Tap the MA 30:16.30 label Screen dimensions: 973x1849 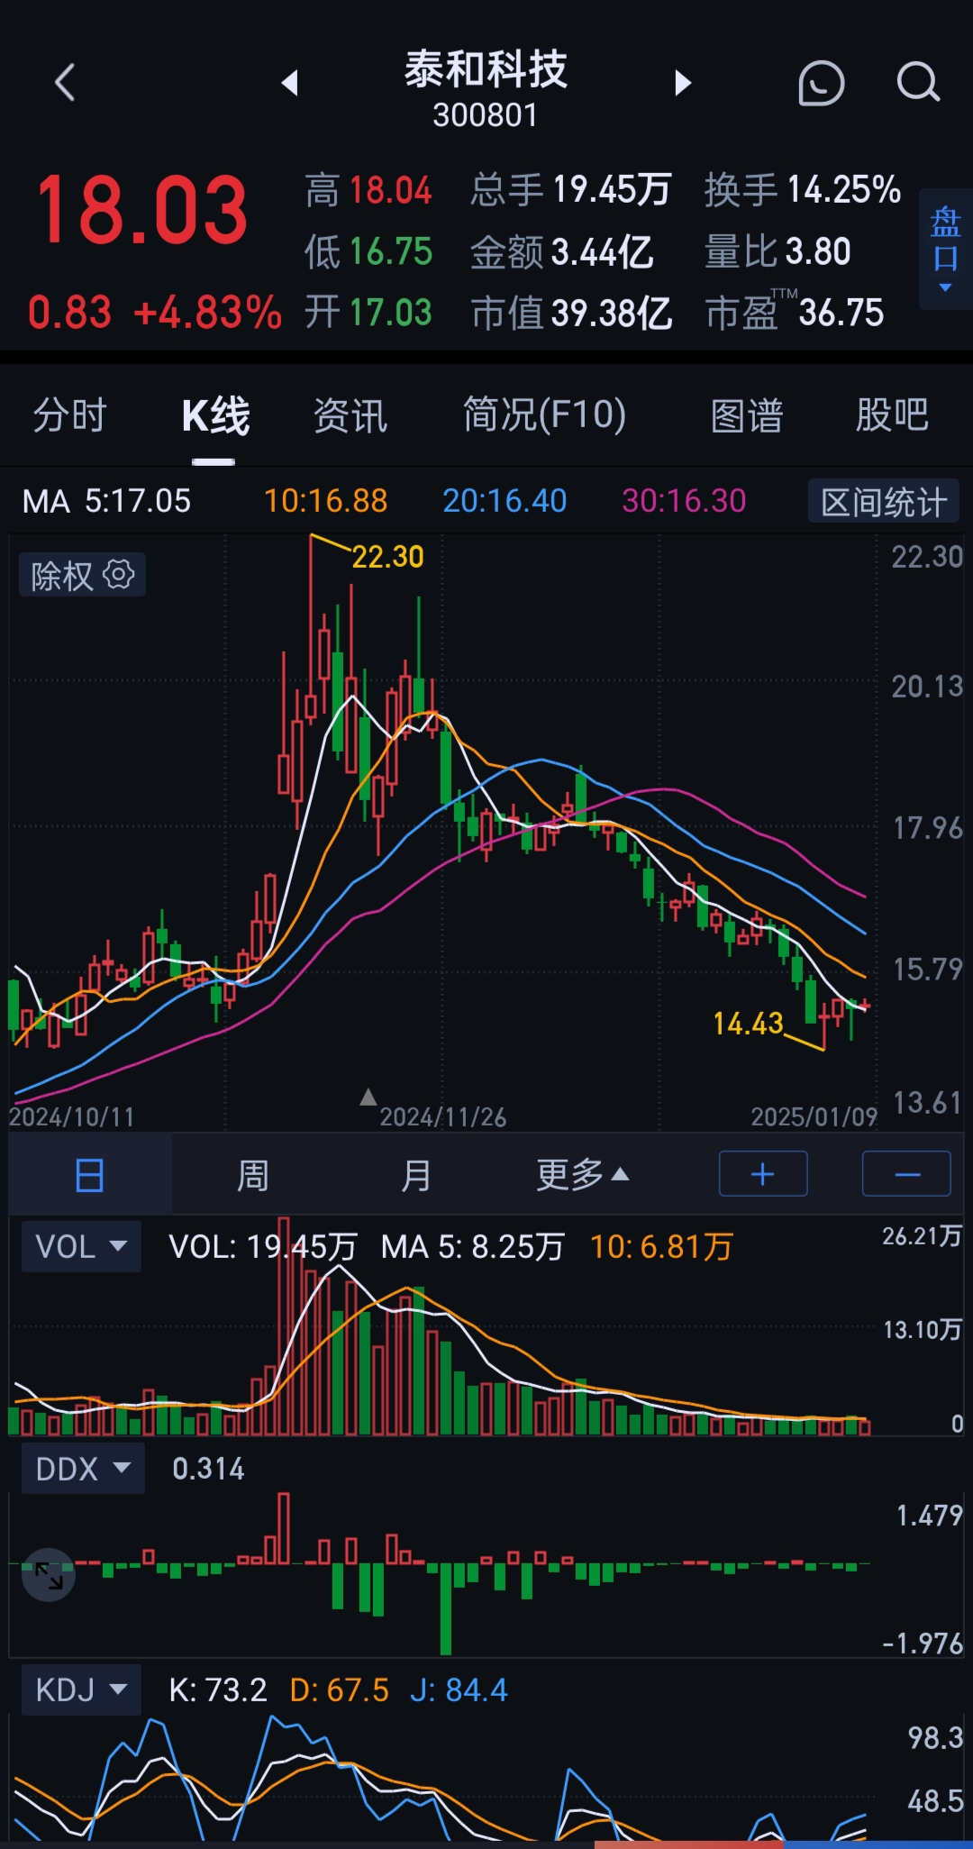[x=684, y=501]
